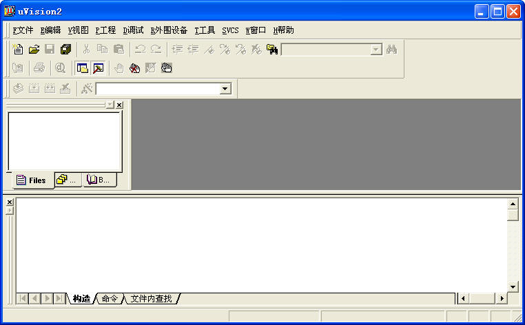
Task: Toggle the Output Window view button
Action: click(x=98, y=68)
